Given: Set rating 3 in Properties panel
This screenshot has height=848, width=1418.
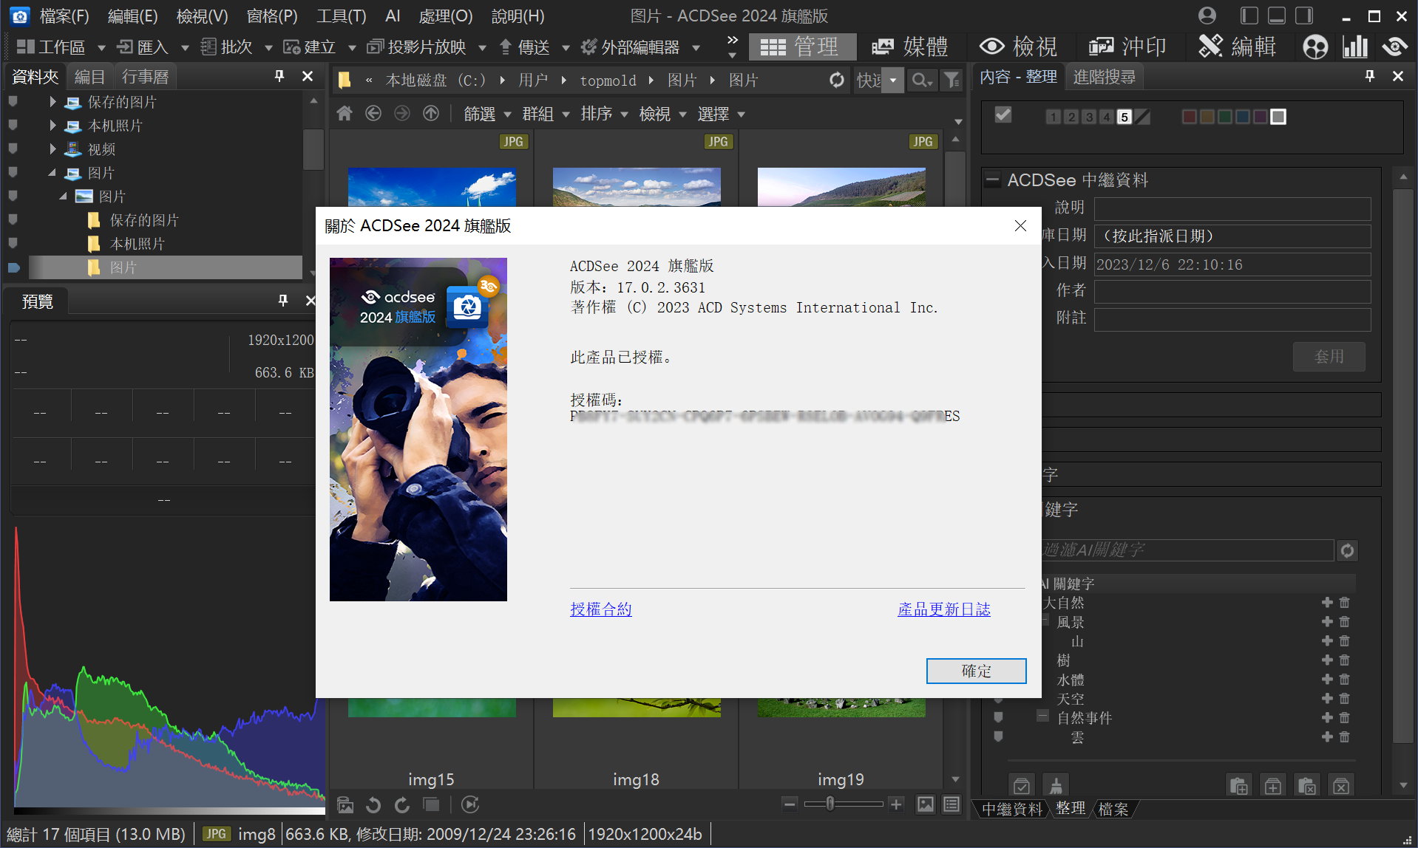Looking at the screenshot, I should point(1089,117).
